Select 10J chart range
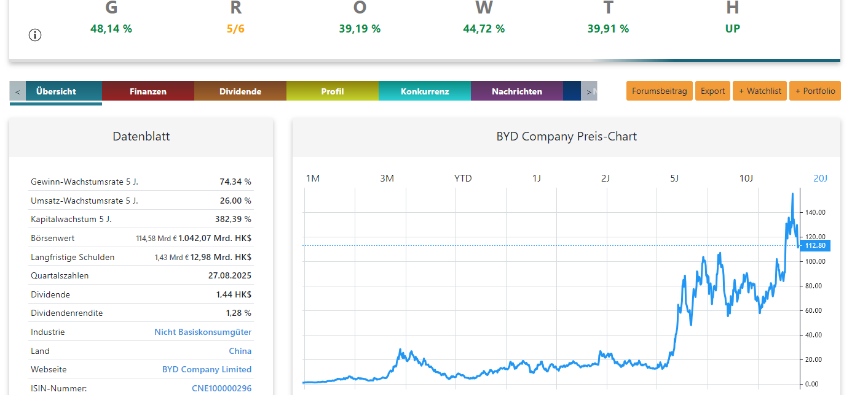This screenshot has width=852, height=395. pos(746,178)
